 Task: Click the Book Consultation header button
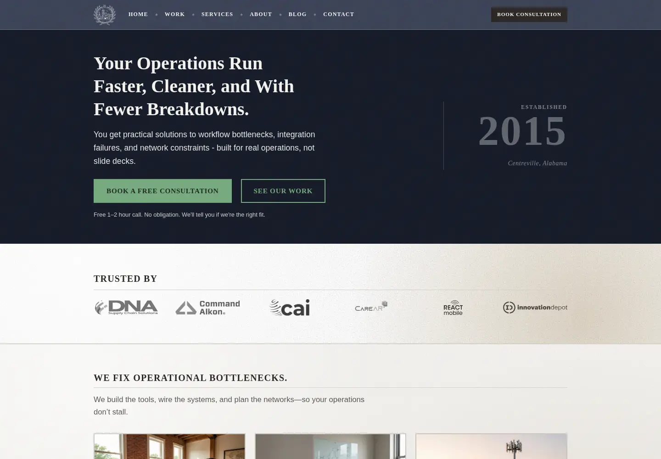[529, 14]
